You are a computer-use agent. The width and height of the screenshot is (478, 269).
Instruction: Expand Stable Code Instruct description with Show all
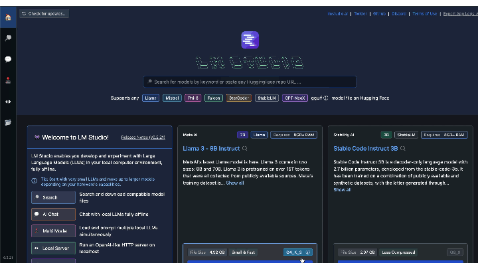click(x=342, y=189)
